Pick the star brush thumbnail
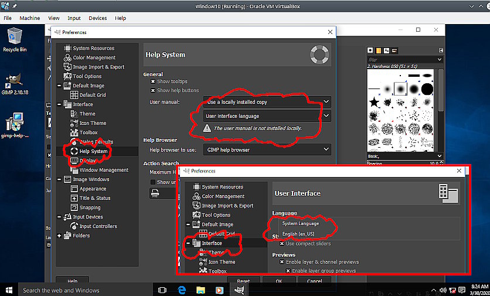 pyautogui.click(x=373, y=102)
